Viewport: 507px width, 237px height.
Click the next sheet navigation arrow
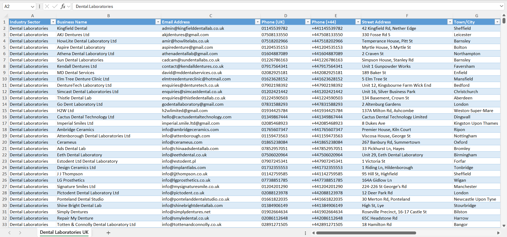(x=20, y=233)
